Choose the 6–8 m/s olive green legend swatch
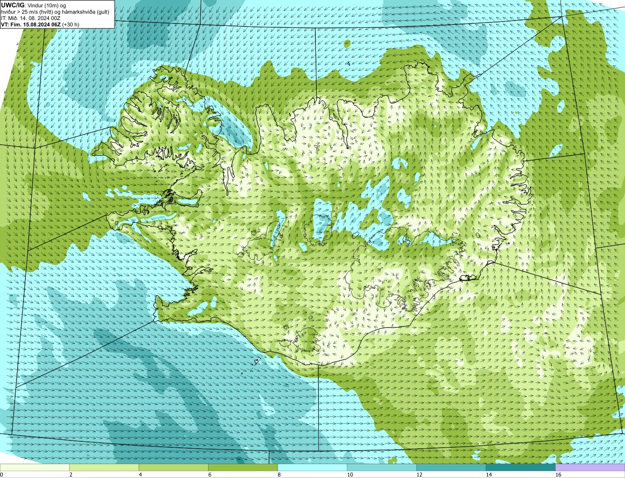 point(243,467)
